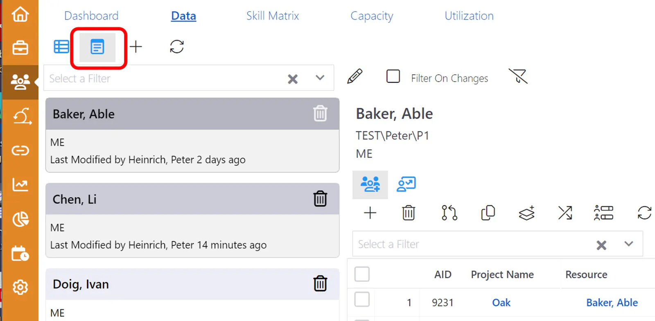This screenshot has height=321, width=655.
Task: Click the shuffle arrows icon
Action: point(565,213)
